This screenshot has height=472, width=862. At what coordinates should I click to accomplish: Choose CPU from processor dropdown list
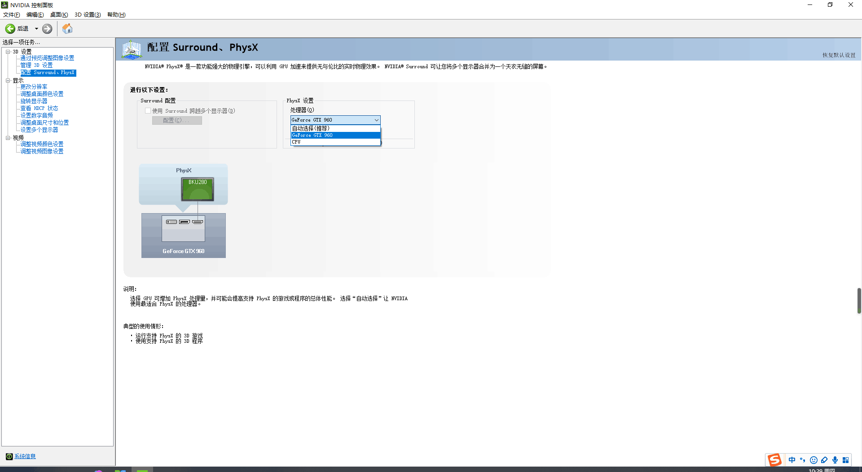[x=335, y=142]
